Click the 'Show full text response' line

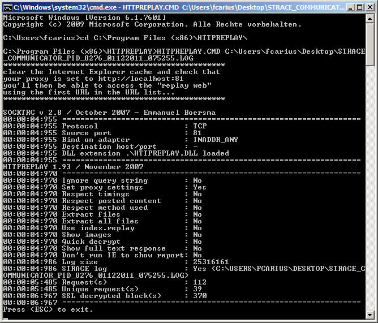pos(102,248)
